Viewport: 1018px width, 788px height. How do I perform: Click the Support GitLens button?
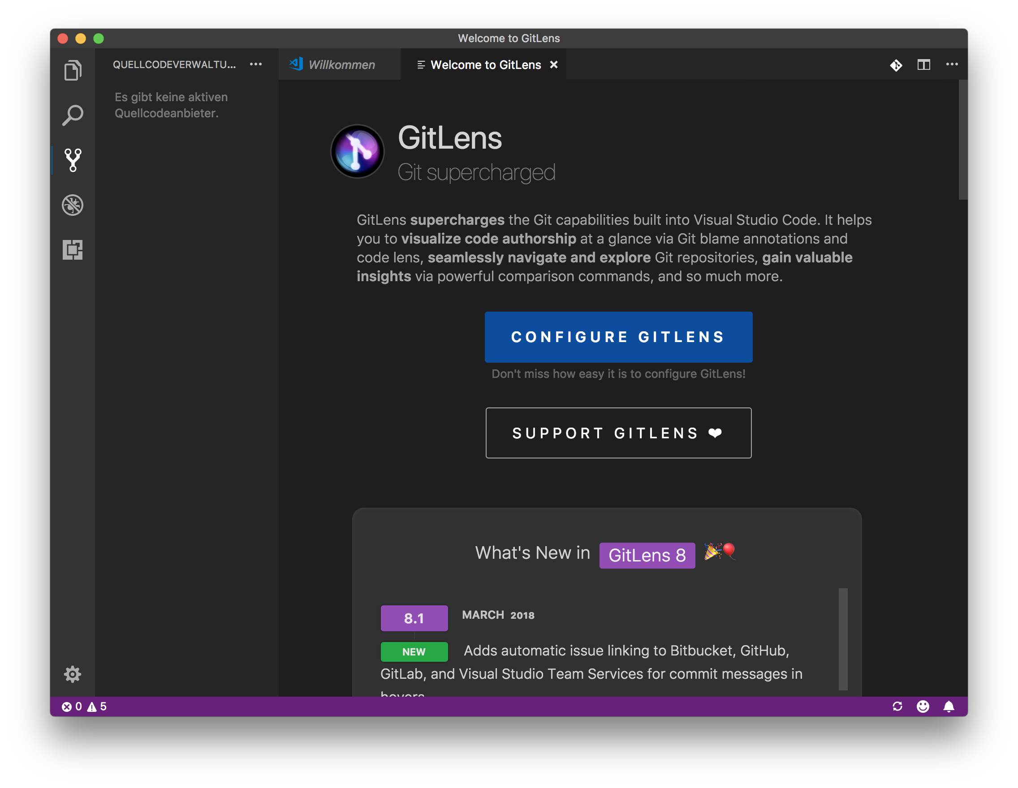618,433
